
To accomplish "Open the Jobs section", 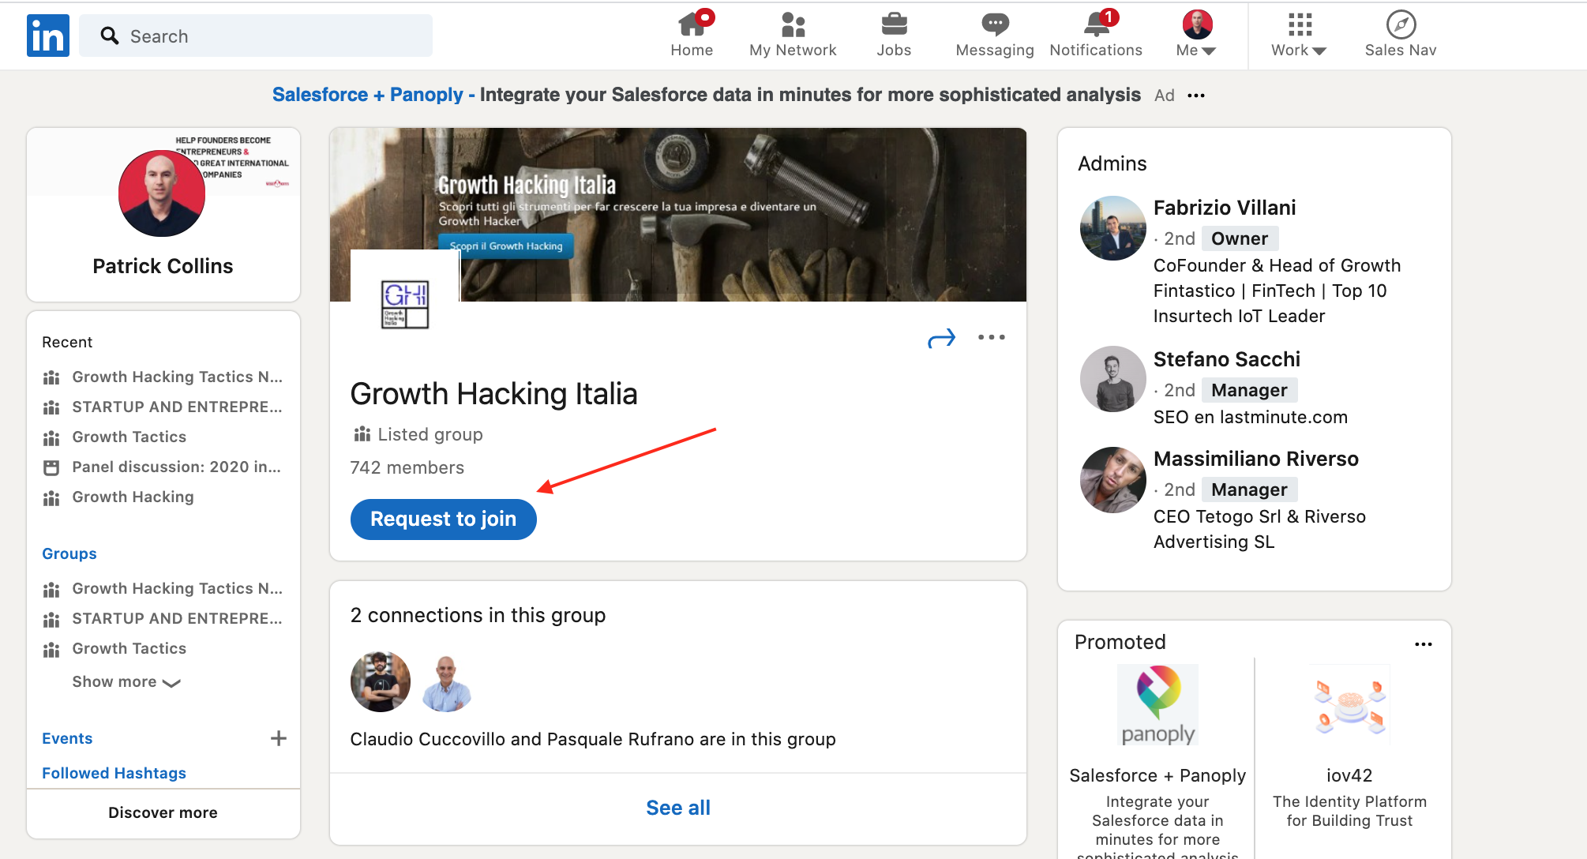I will (894, 36).
